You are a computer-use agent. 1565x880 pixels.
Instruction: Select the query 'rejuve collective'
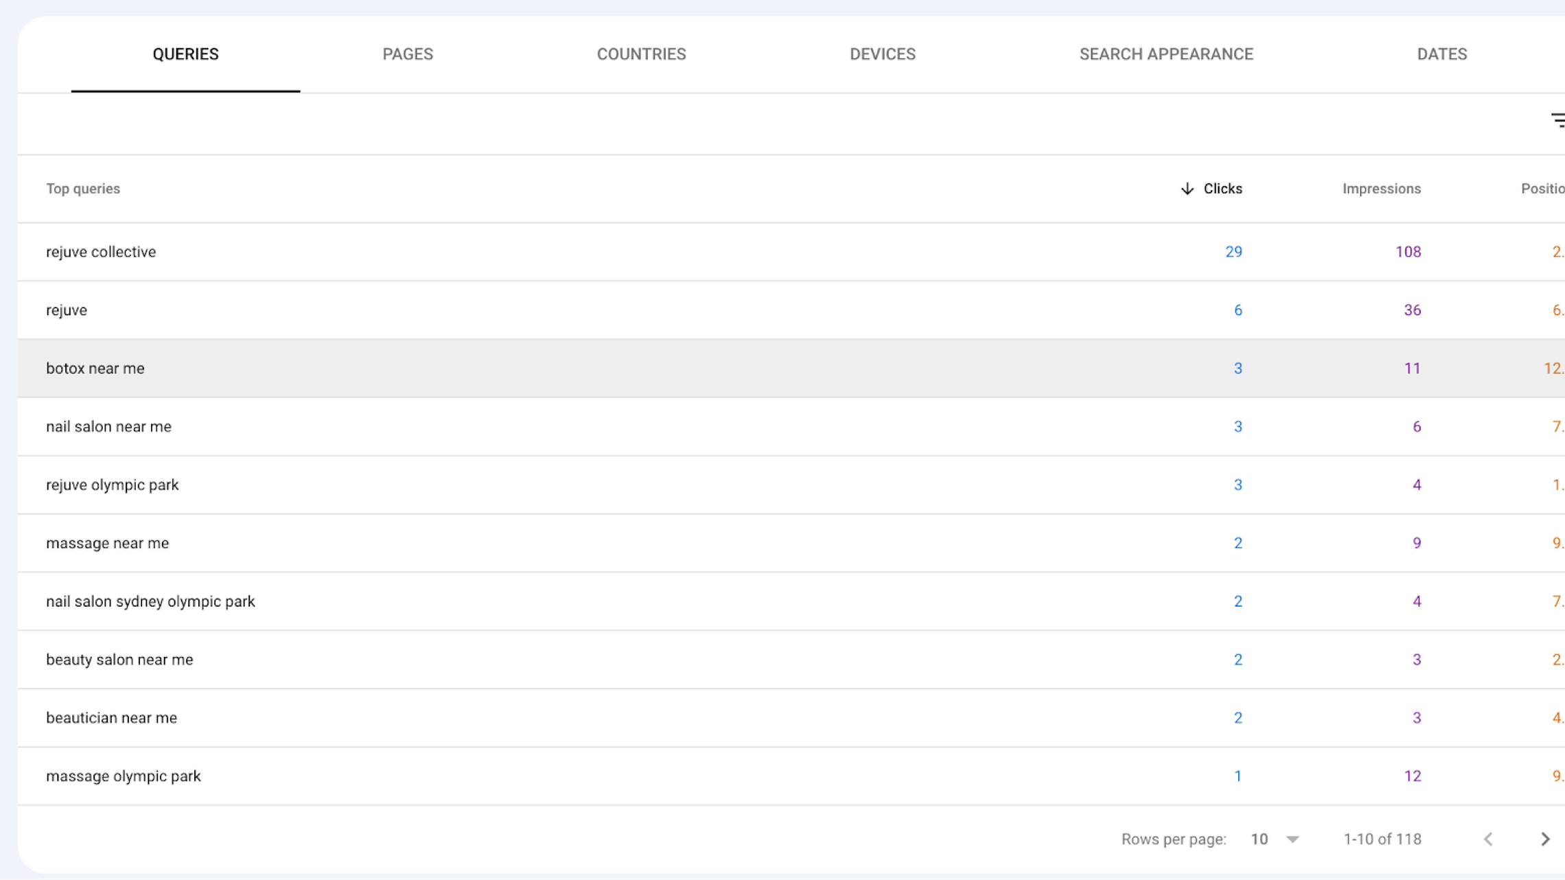point(101,251)
